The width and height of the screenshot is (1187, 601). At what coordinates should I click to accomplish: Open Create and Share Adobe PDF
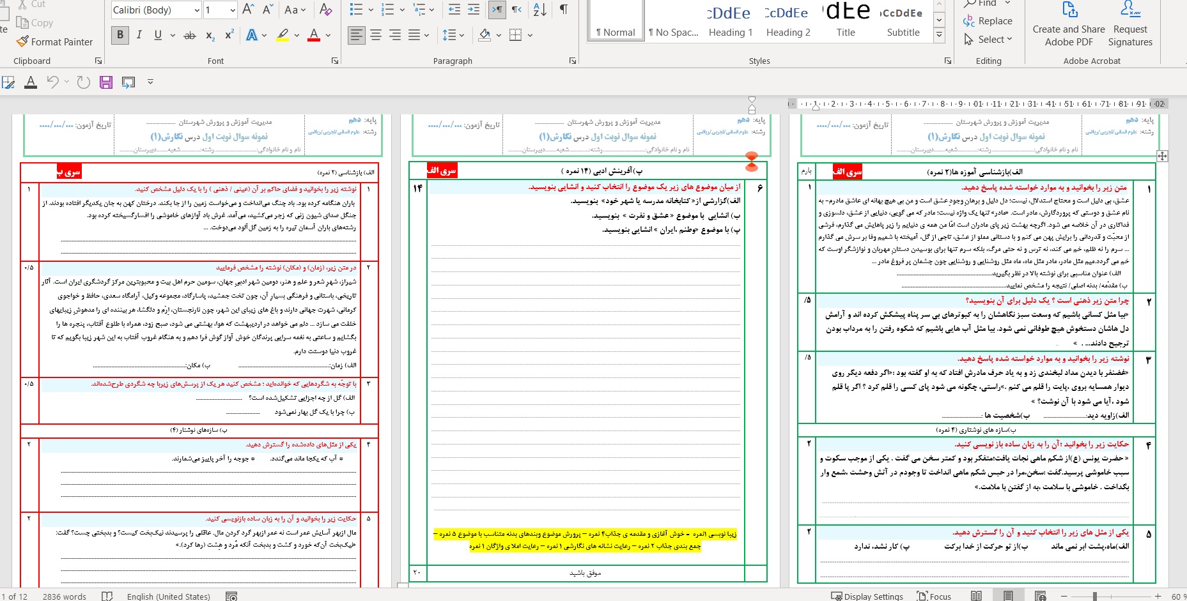coord(1068,26)
